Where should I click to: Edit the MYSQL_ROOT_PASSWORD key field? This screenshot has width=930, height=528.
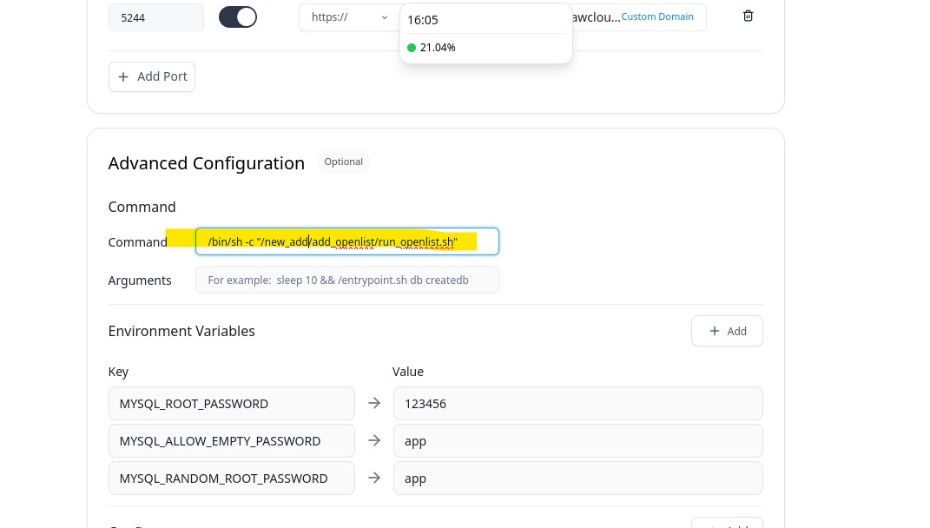231,403
